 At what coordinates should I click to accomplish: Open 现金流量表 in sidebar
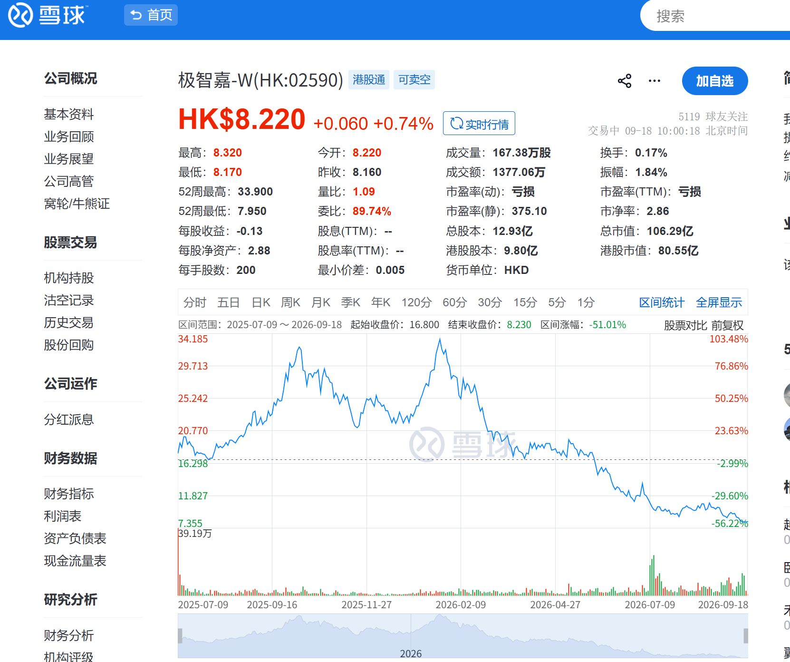75,561
